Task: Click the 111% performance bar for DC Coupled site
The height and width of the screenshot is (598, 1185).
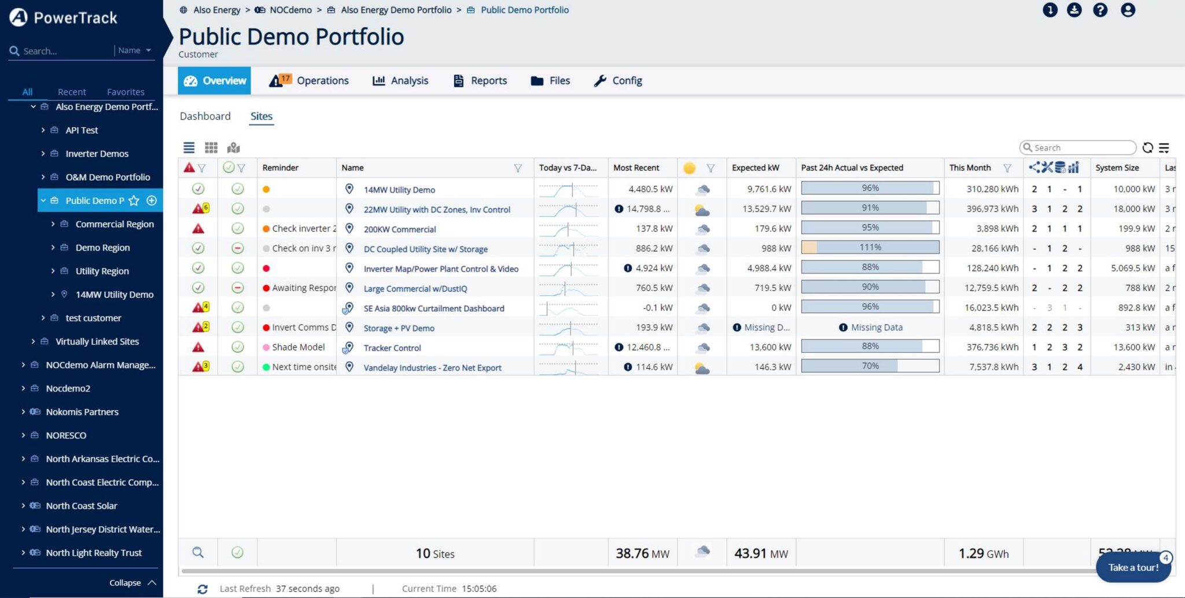Action: [870, 248]
